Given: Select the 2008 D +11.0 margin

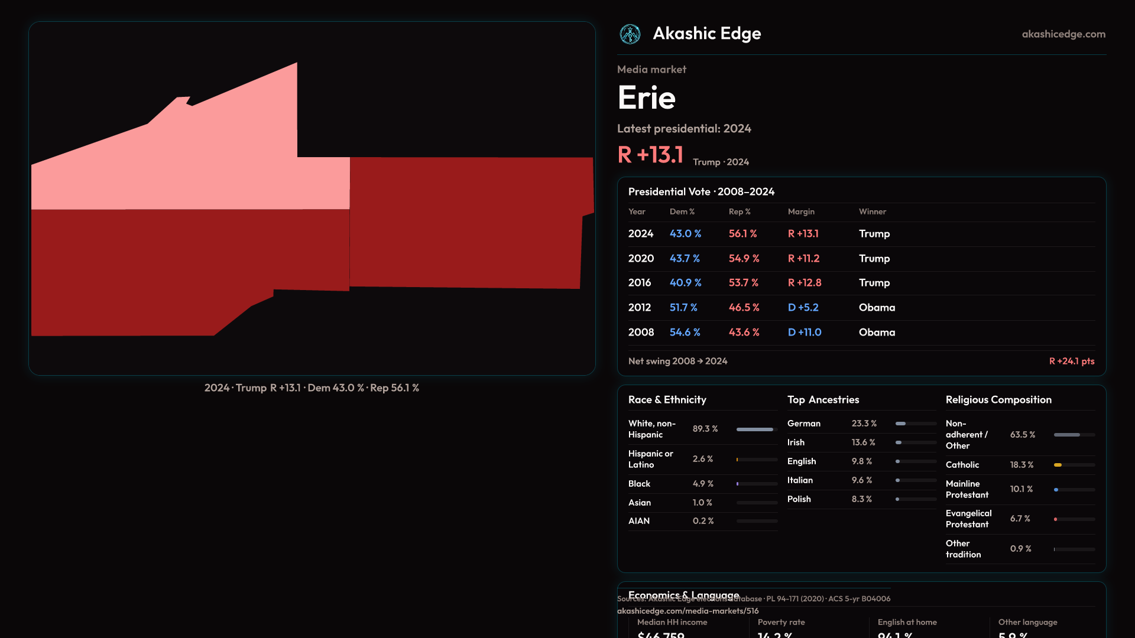Looking at the screenshot, I should coord(804,333).
